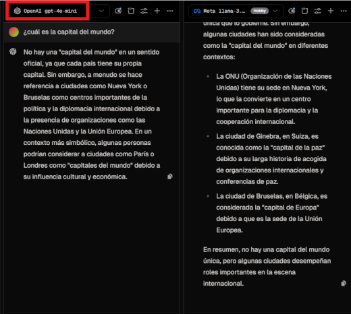Open model settings sliders in the gpt-4o-mini panel

[x=144, y=11]
